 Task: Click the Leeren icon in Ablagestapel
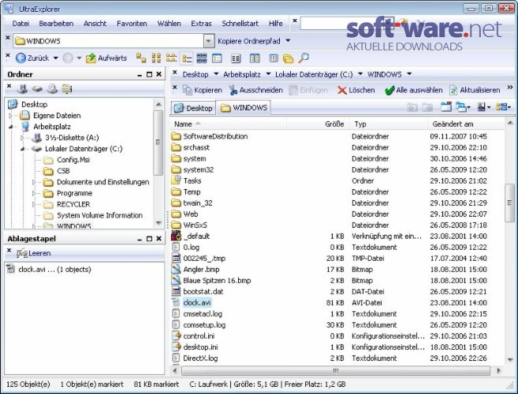click(22, 253)
